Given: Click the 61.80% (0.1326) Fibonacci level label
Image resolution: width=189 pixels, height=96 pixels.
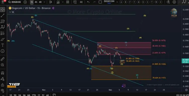Looking at the screenshot, I should point(159,64).
